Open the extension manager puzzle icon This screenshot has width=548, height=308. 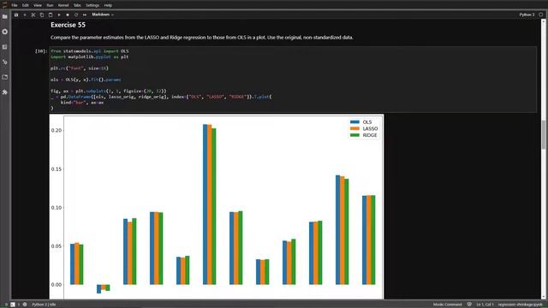pos(5,92)
